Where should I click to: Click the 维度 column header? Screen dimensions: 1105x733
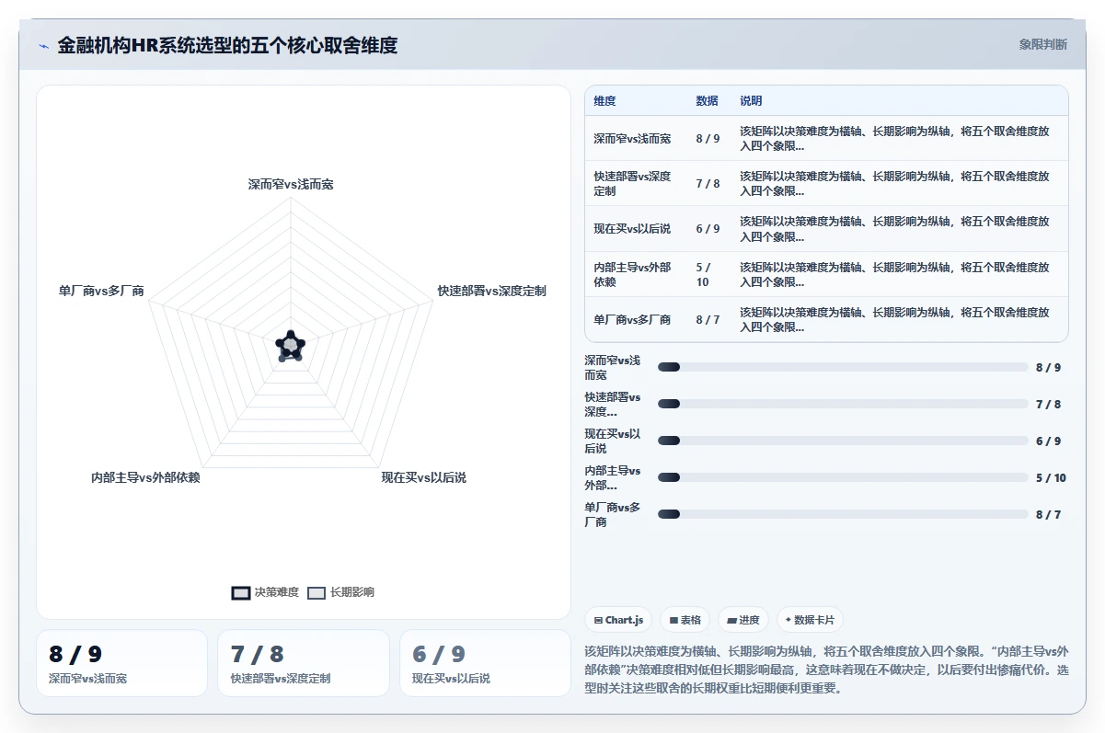[x=604, y=101]
